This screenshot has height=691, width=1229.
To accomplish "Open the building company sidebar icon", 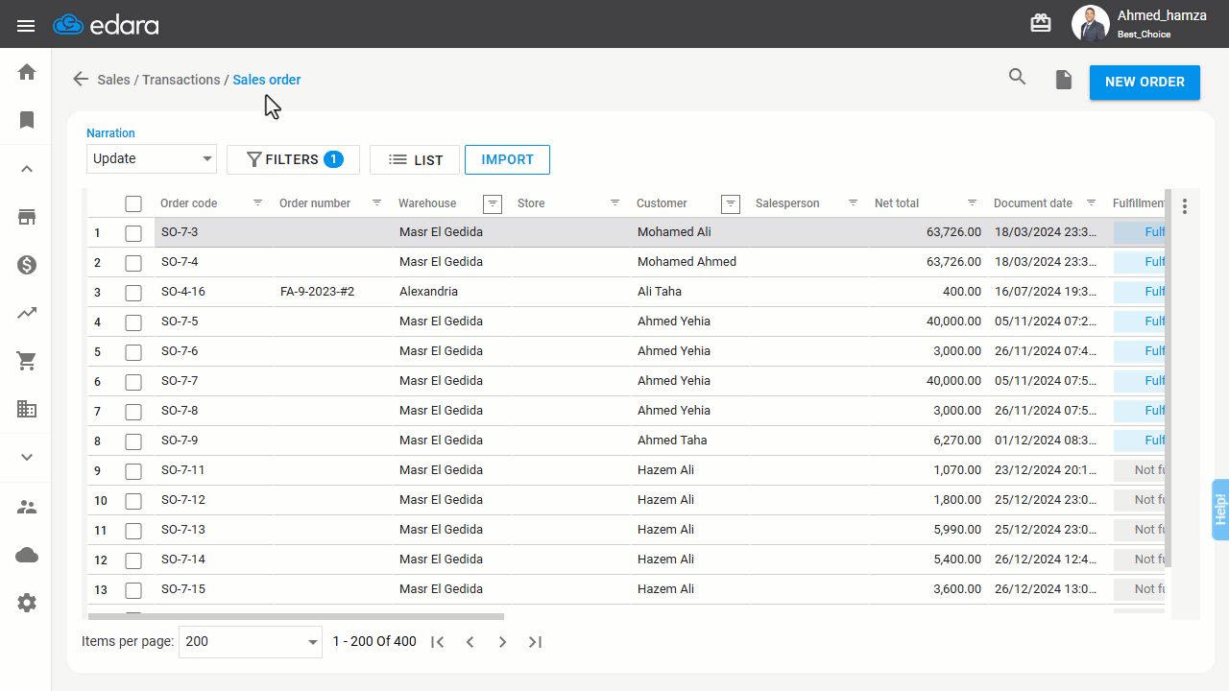I will [x=27, y=409].
